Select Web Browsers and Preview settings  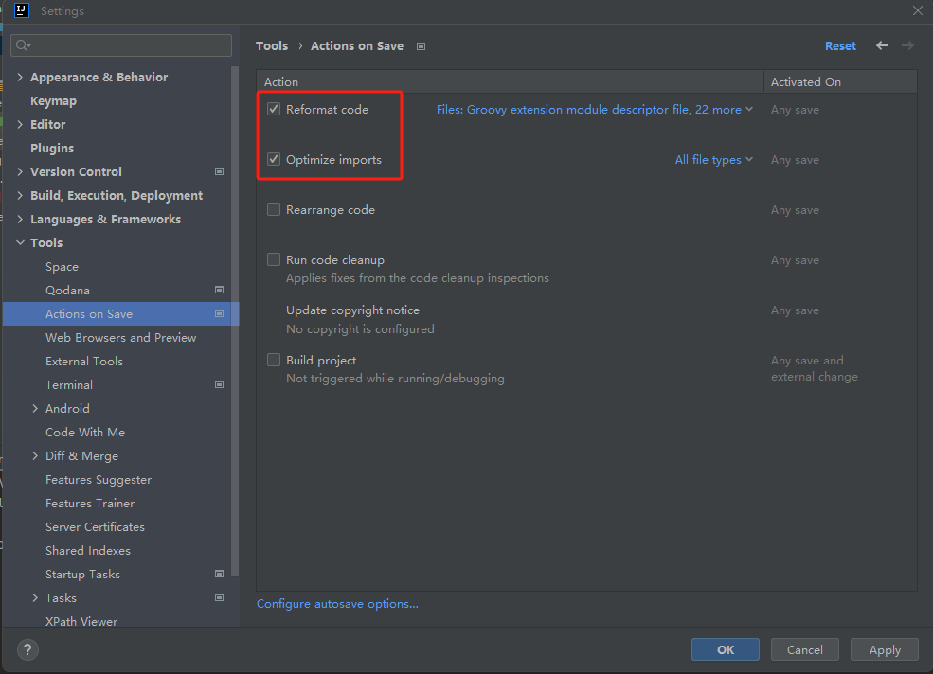point(120,338)
